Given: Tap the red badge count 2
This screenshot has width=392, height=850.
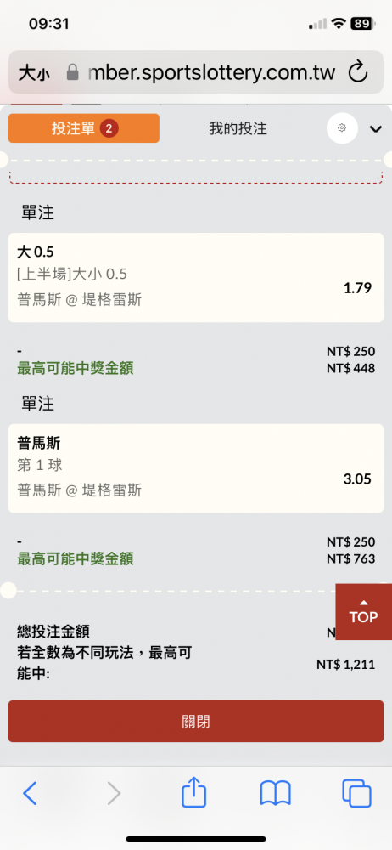Looking at the screenshot, I should click(x=109, y=128).
